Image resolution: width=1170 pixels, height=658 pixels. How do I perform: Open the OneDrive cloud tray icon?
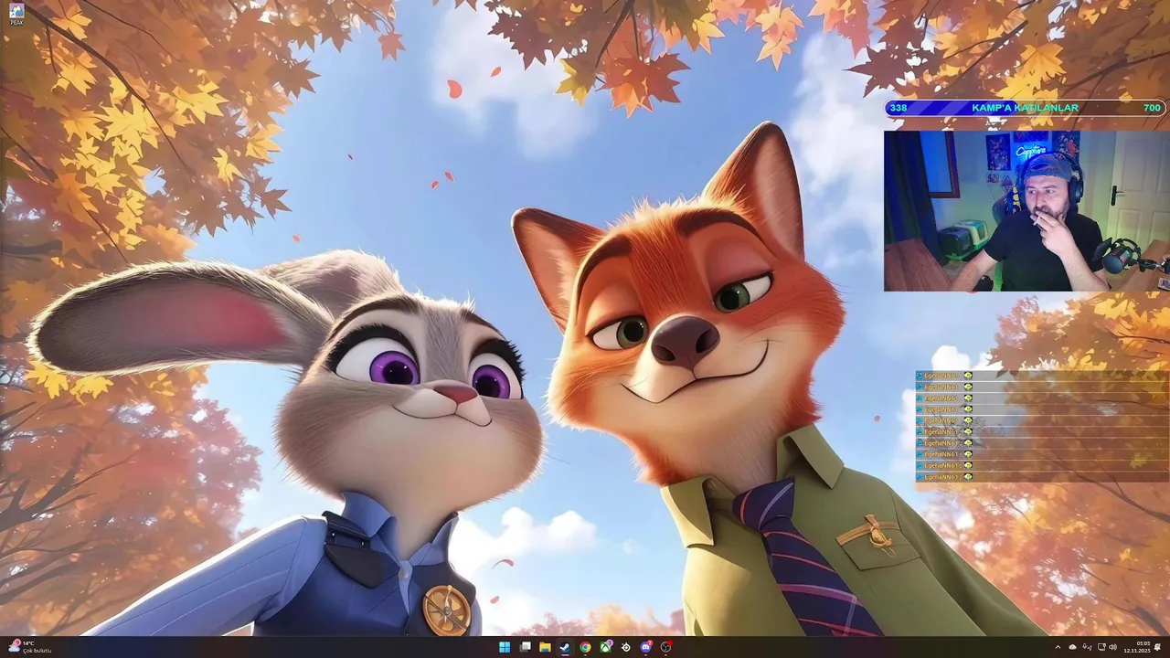tap(1073, 647)
